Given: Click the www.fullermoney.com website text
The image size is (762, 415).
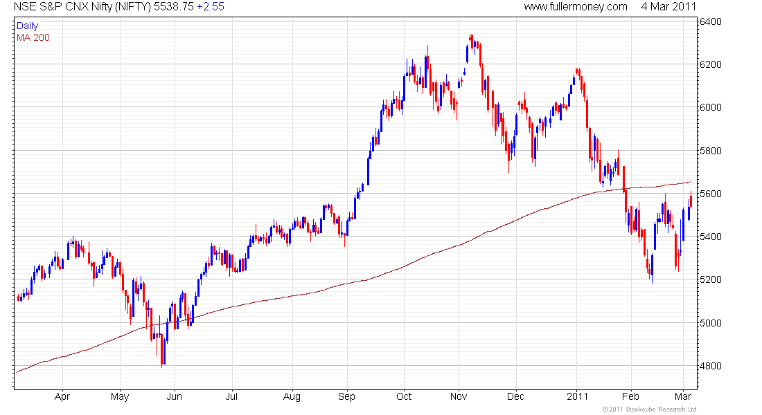Looking at the screenshot, I should (x=576, y=7).
